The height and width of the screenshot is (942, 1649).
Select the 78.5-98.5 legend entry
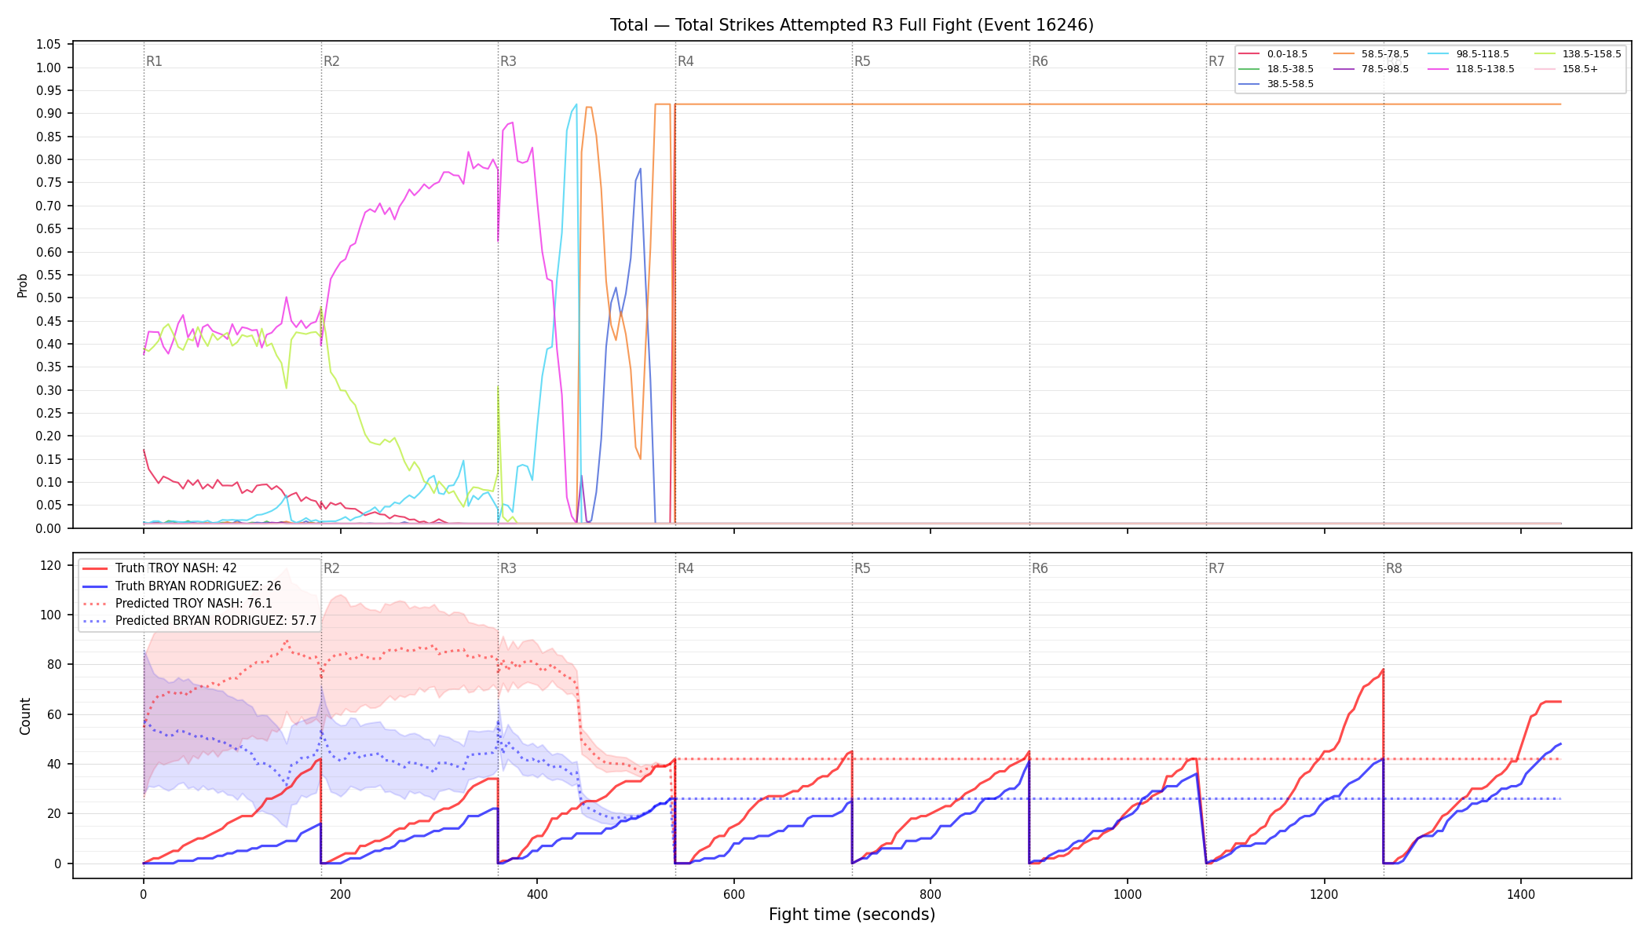(x=1371, y=69)
